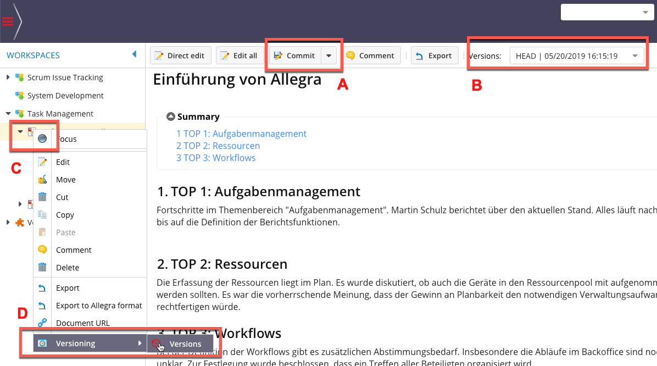The width and height of the screenshot is (657, 366).
Task: Open the Commit button dropdown arrow
Action: (x=328, y=56)
